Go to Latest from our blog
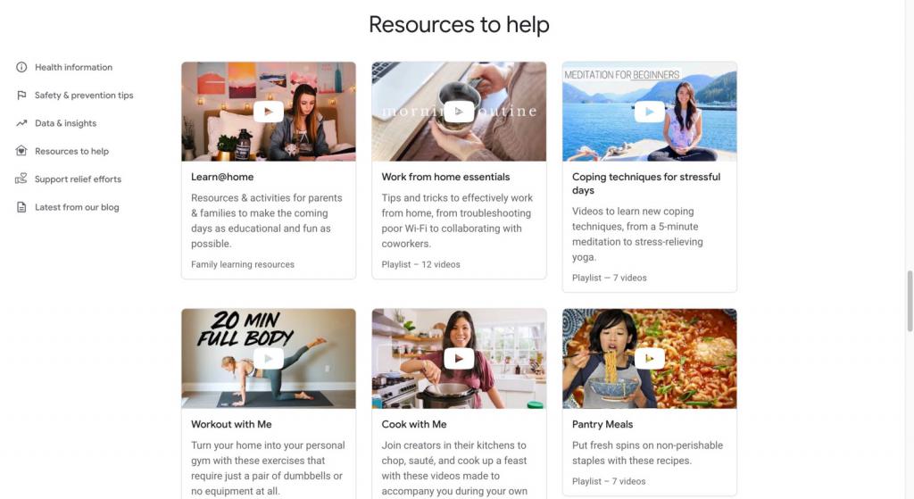The height and width of the screenshot is (499, 914). point(77,207)
